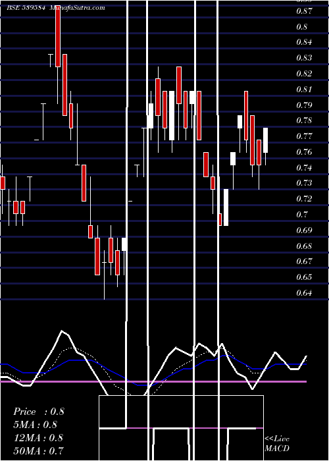Click the 0.72 price axis label
Viewport: 329px width, 461px height.
coord(304,199)
